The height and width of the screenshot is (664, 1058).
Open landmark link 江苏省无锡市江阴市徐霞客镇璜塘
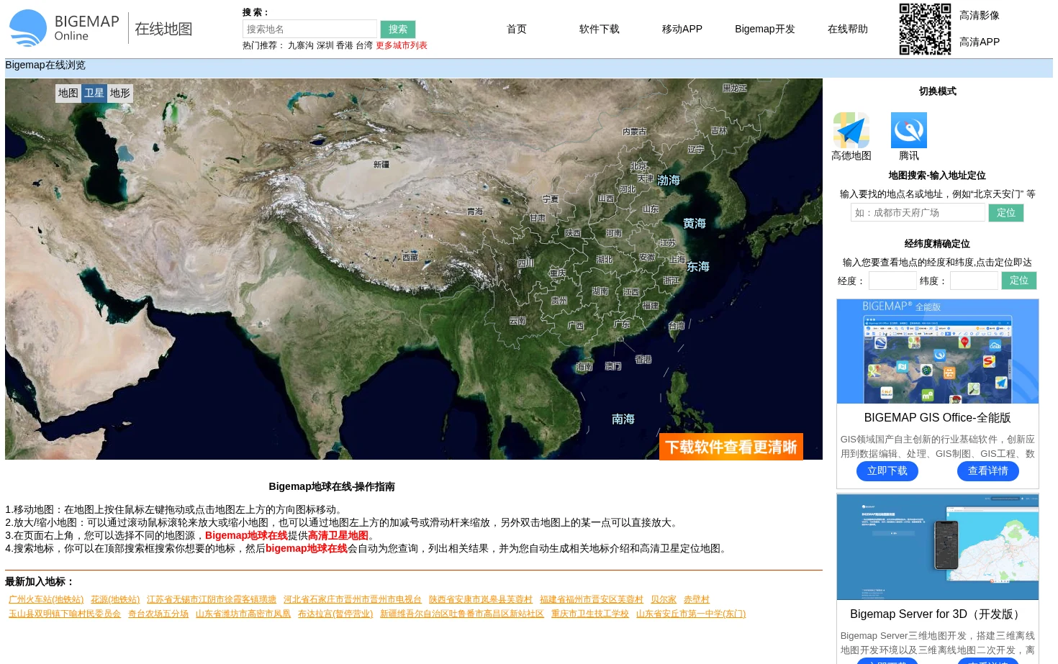tap(212, 599)
